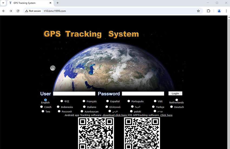230x149 pixels.
Task: Choose the Hebrew language radio button
Action: click(155, 111)
